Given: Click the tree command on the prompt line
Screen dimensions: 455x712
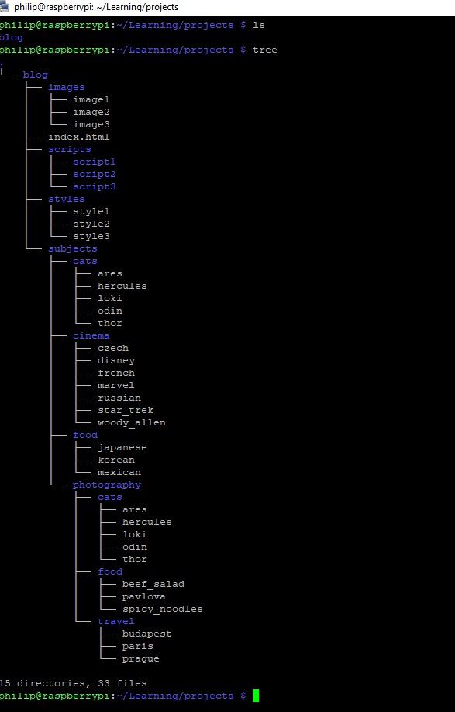Looking at the screenshot, I should [x=264, y=50].
